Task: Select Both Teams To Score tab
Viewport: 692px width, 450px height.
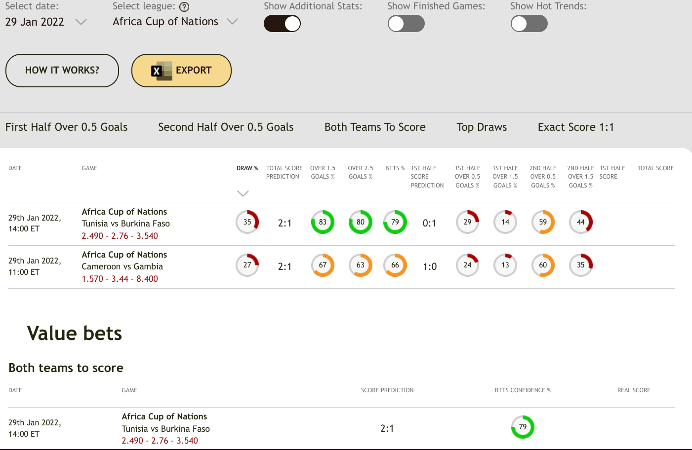Action: point(375,127)
